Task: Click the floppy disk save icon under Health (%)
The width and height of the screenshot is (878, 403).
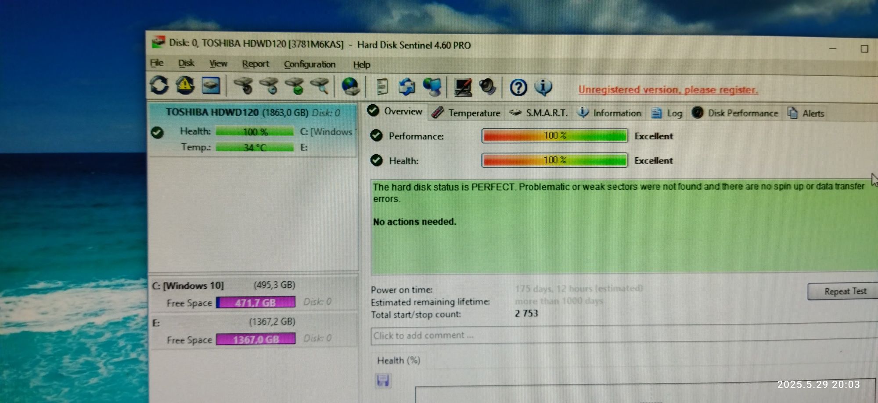Action: [383, 380]
